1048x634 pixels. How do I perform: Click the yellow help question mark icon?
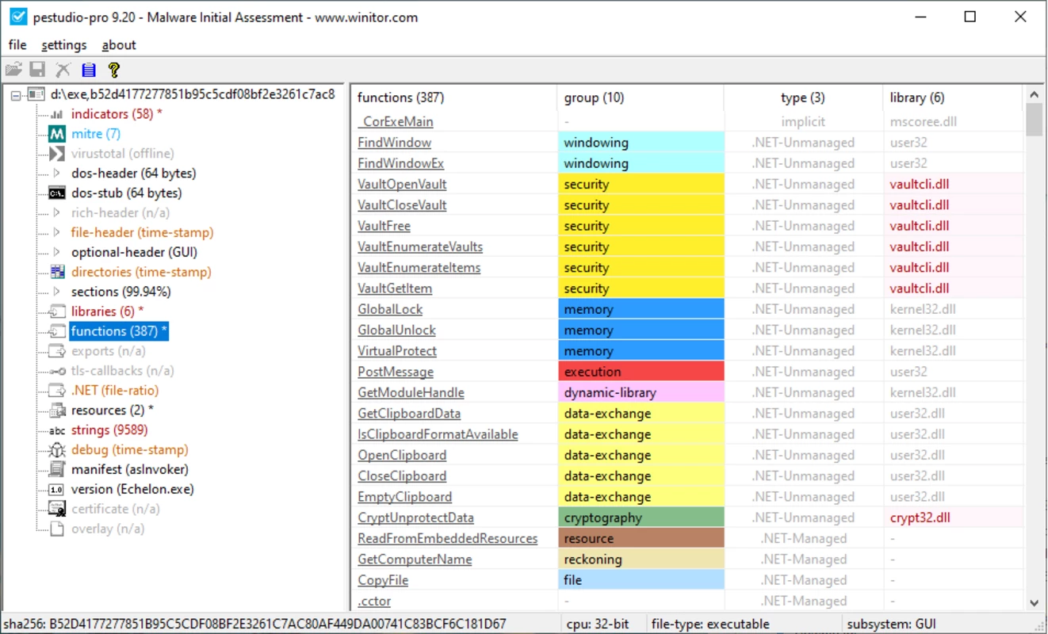(x=113, y=70)
